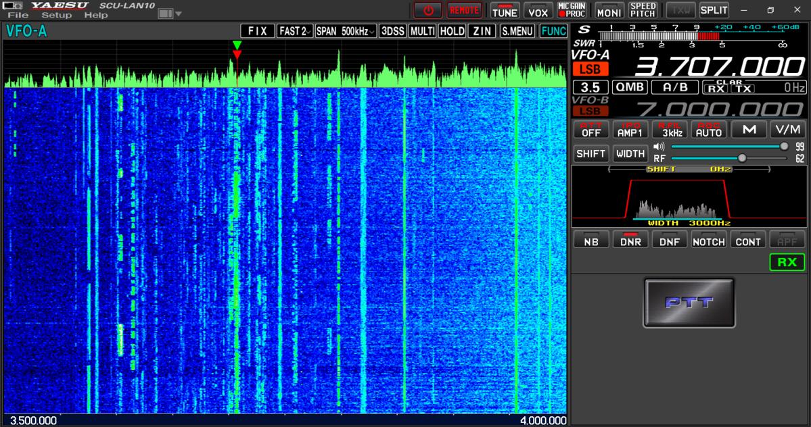
Task: Click the VFO-A frequency display 3.707.000
Action: coord(718,67)
